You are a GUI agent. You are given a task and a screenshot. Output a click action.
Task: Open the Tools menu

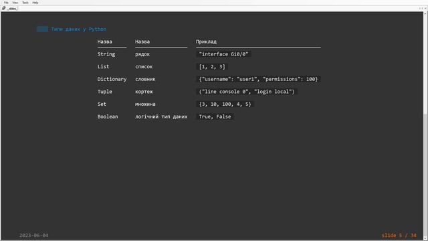coord(25,3)
